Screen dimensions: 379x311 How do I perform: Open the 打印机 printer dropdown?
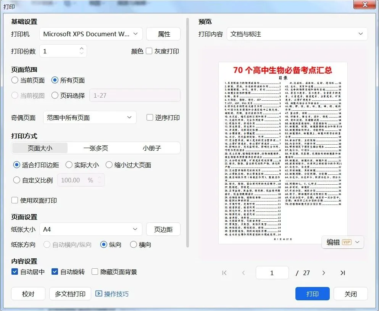[x=91, y=34]
